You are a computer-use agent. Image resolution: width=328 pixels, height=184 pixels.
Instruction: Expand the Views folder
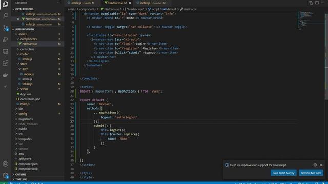[18, 89]
